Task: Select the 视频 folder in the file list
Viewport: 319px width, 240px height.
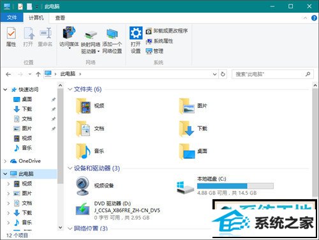Action: point(90,106)
